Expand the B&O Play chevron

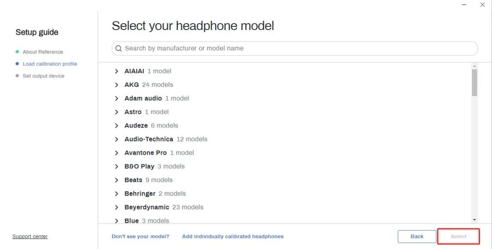(x=117, y=167)
